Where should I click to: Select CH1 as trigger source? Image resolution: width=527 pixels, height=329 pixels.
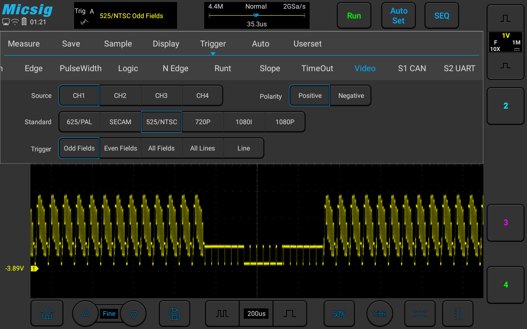(79, 95)
